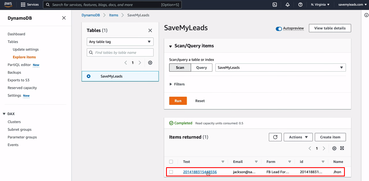Open the info panel icon
The height and width of the screenshot is (181, 369).
tap(366, 15)
